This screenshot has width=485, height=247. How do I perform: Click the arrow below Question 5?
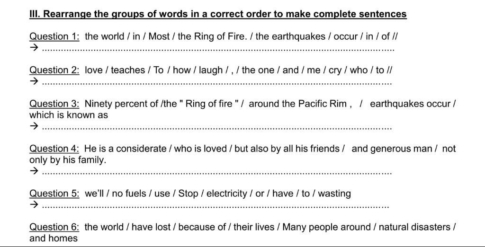pyautogui.click(x=34, y=204)
